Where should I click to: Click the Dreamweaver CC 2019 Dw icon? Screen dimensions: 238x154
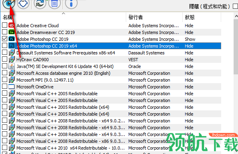pyautogui.click(x=12, y=32)
